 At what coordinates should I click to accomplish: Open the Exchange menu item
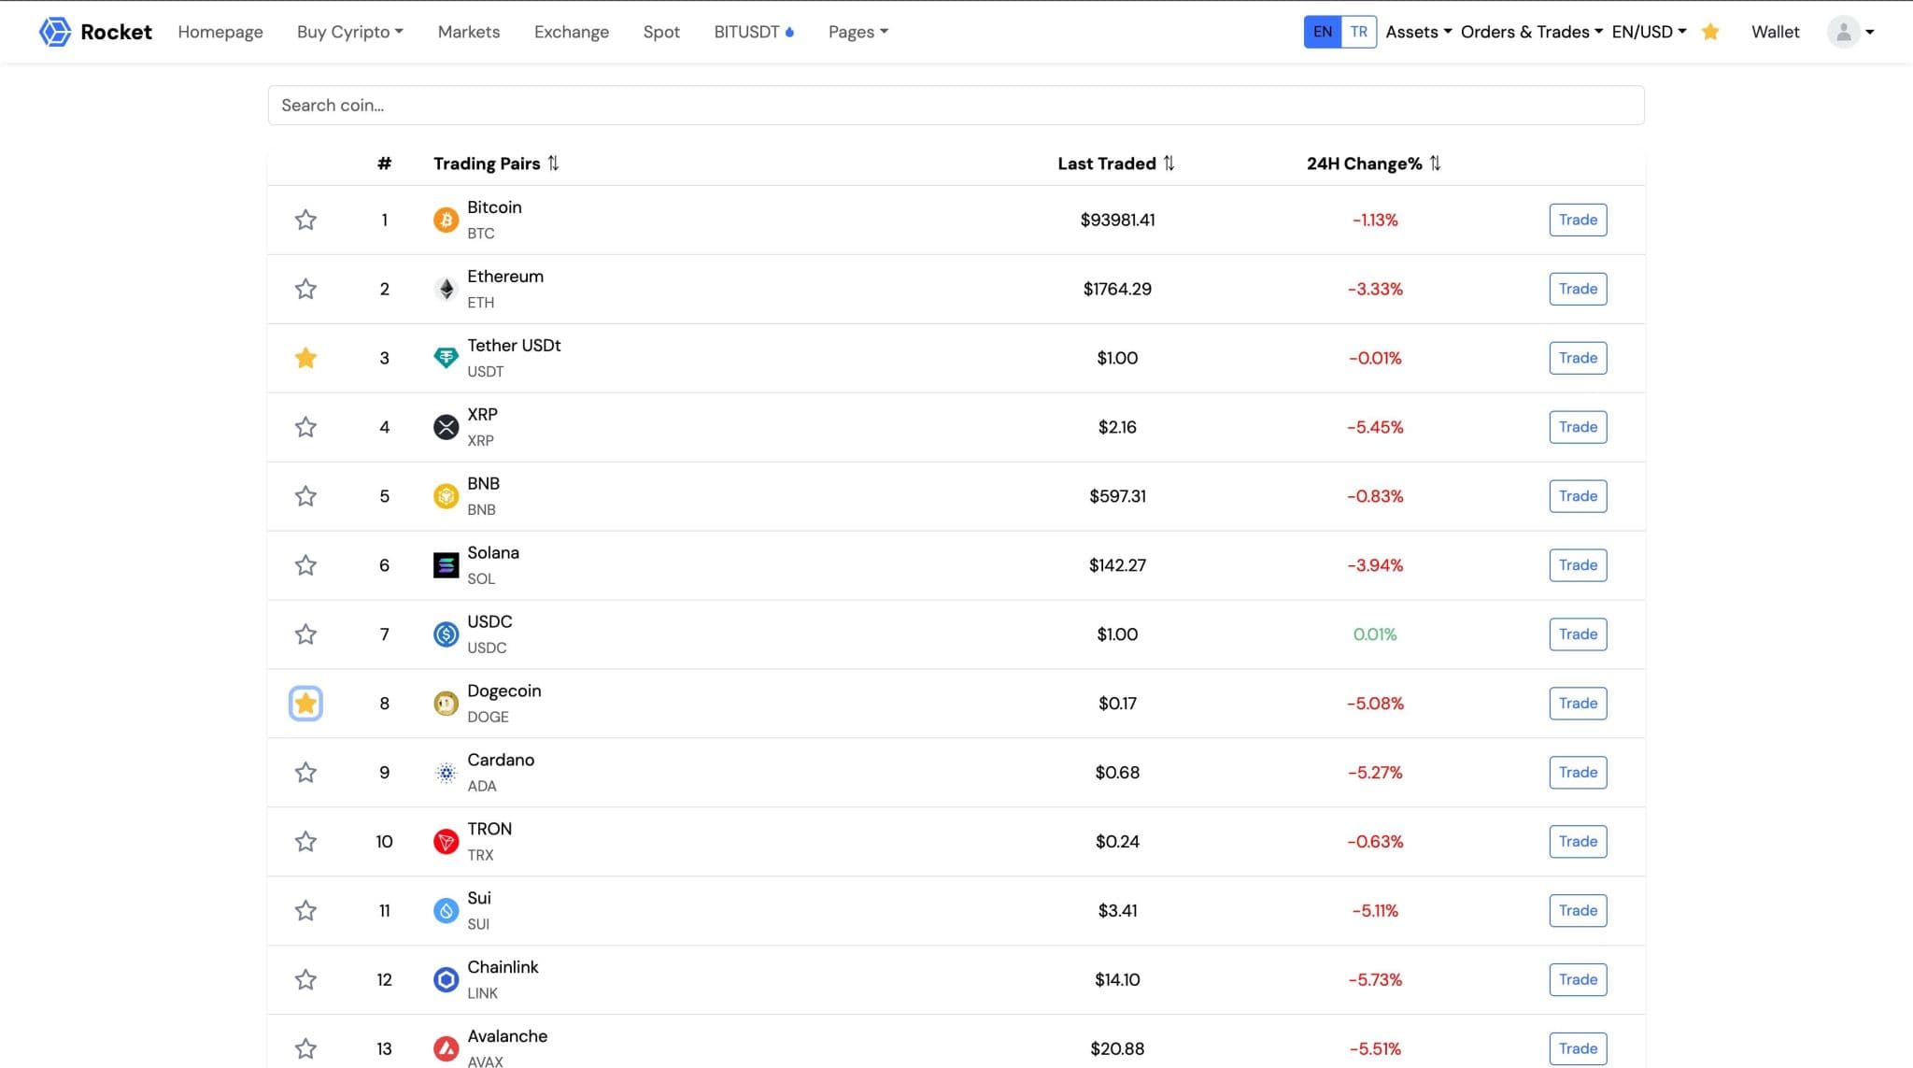pos(571,32)
